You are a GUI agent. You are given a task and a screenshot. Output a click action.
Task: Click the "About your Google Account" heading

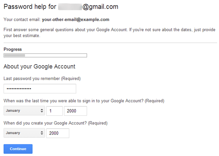pos(39,66)
